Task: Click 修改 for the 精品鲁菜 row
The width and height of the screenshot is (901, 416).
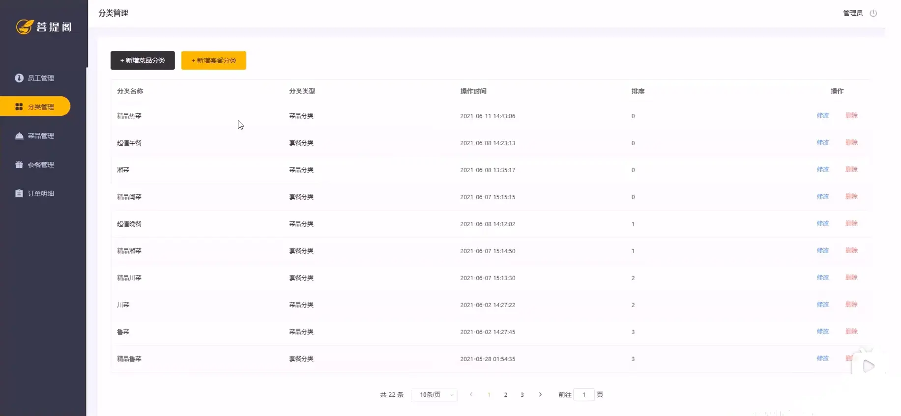Action: click(823, 359)
